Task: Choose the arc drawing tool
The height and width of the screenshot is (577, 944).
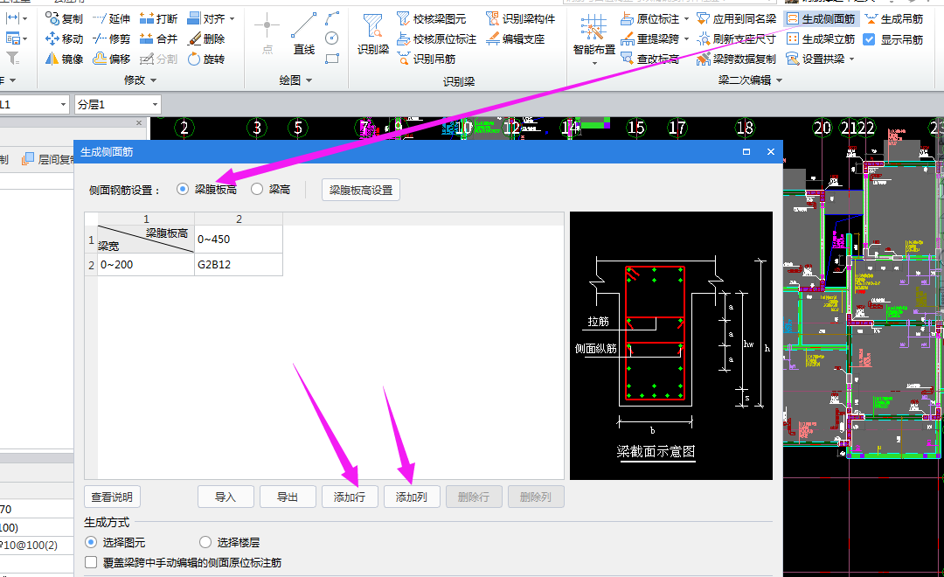Action: coord(332,18)
